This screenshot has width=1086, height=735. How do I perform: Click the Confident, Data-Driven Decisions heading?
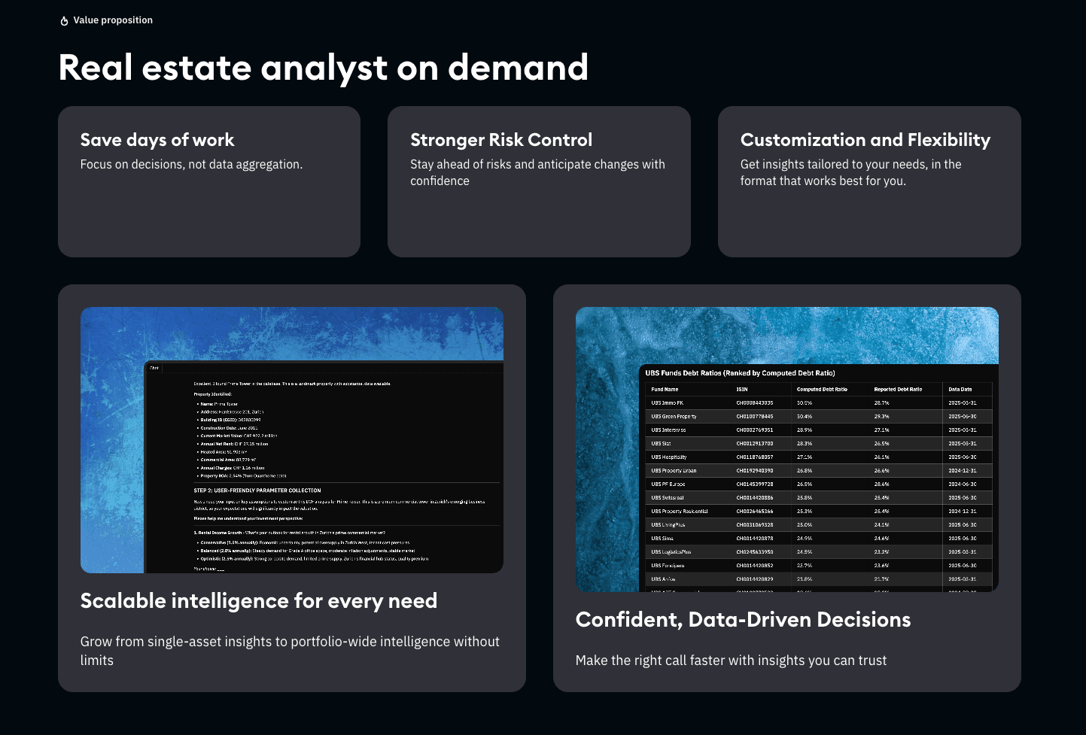(744, 620)
